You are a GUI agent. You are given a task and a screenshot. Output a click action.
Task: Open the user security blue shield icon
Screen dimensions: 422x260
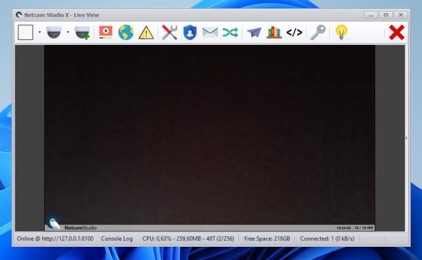[x=190, y=32]
